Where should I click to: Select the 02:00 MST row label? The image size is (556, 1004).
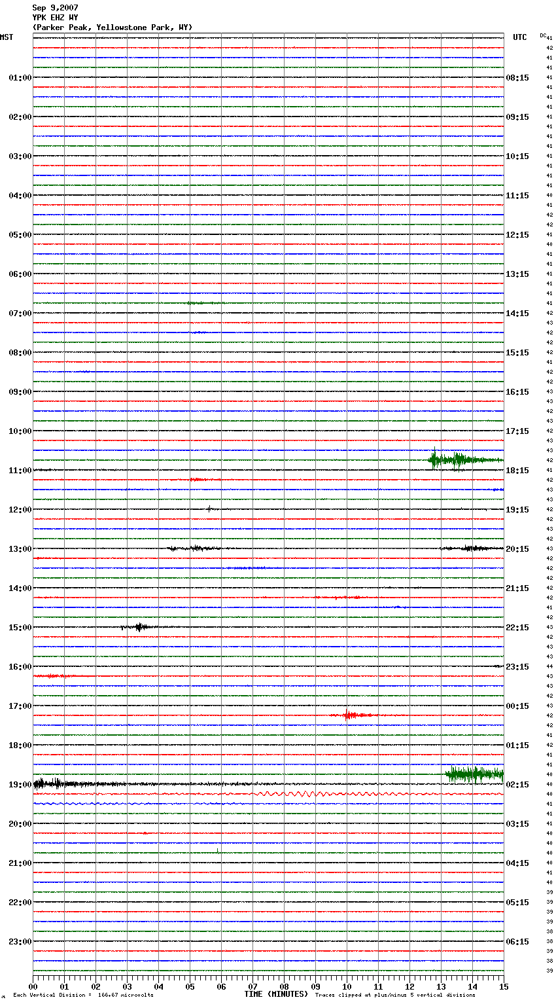click(x=20, y=117)
